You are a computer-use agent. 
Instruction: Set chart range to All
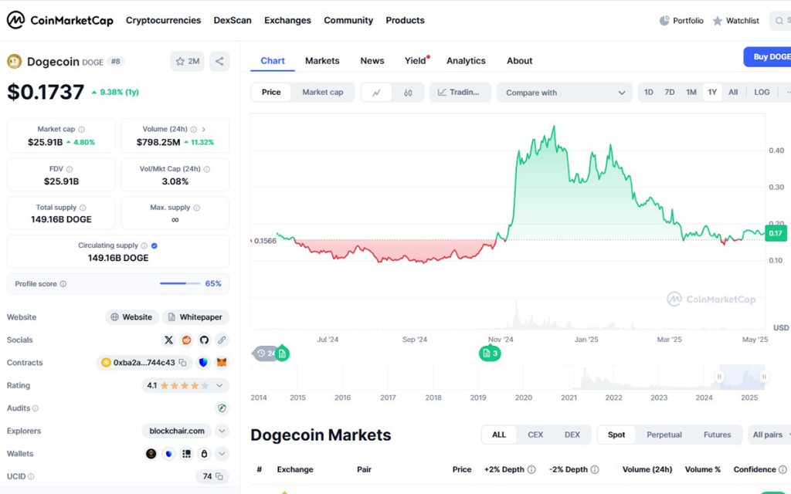pyautogui.click(x=733, y=93)
